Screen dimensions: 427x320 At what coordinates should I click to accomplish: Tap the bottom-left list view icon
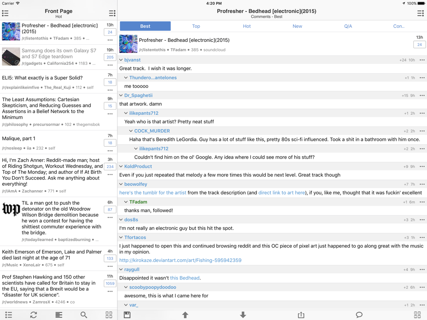pos(9,315)
